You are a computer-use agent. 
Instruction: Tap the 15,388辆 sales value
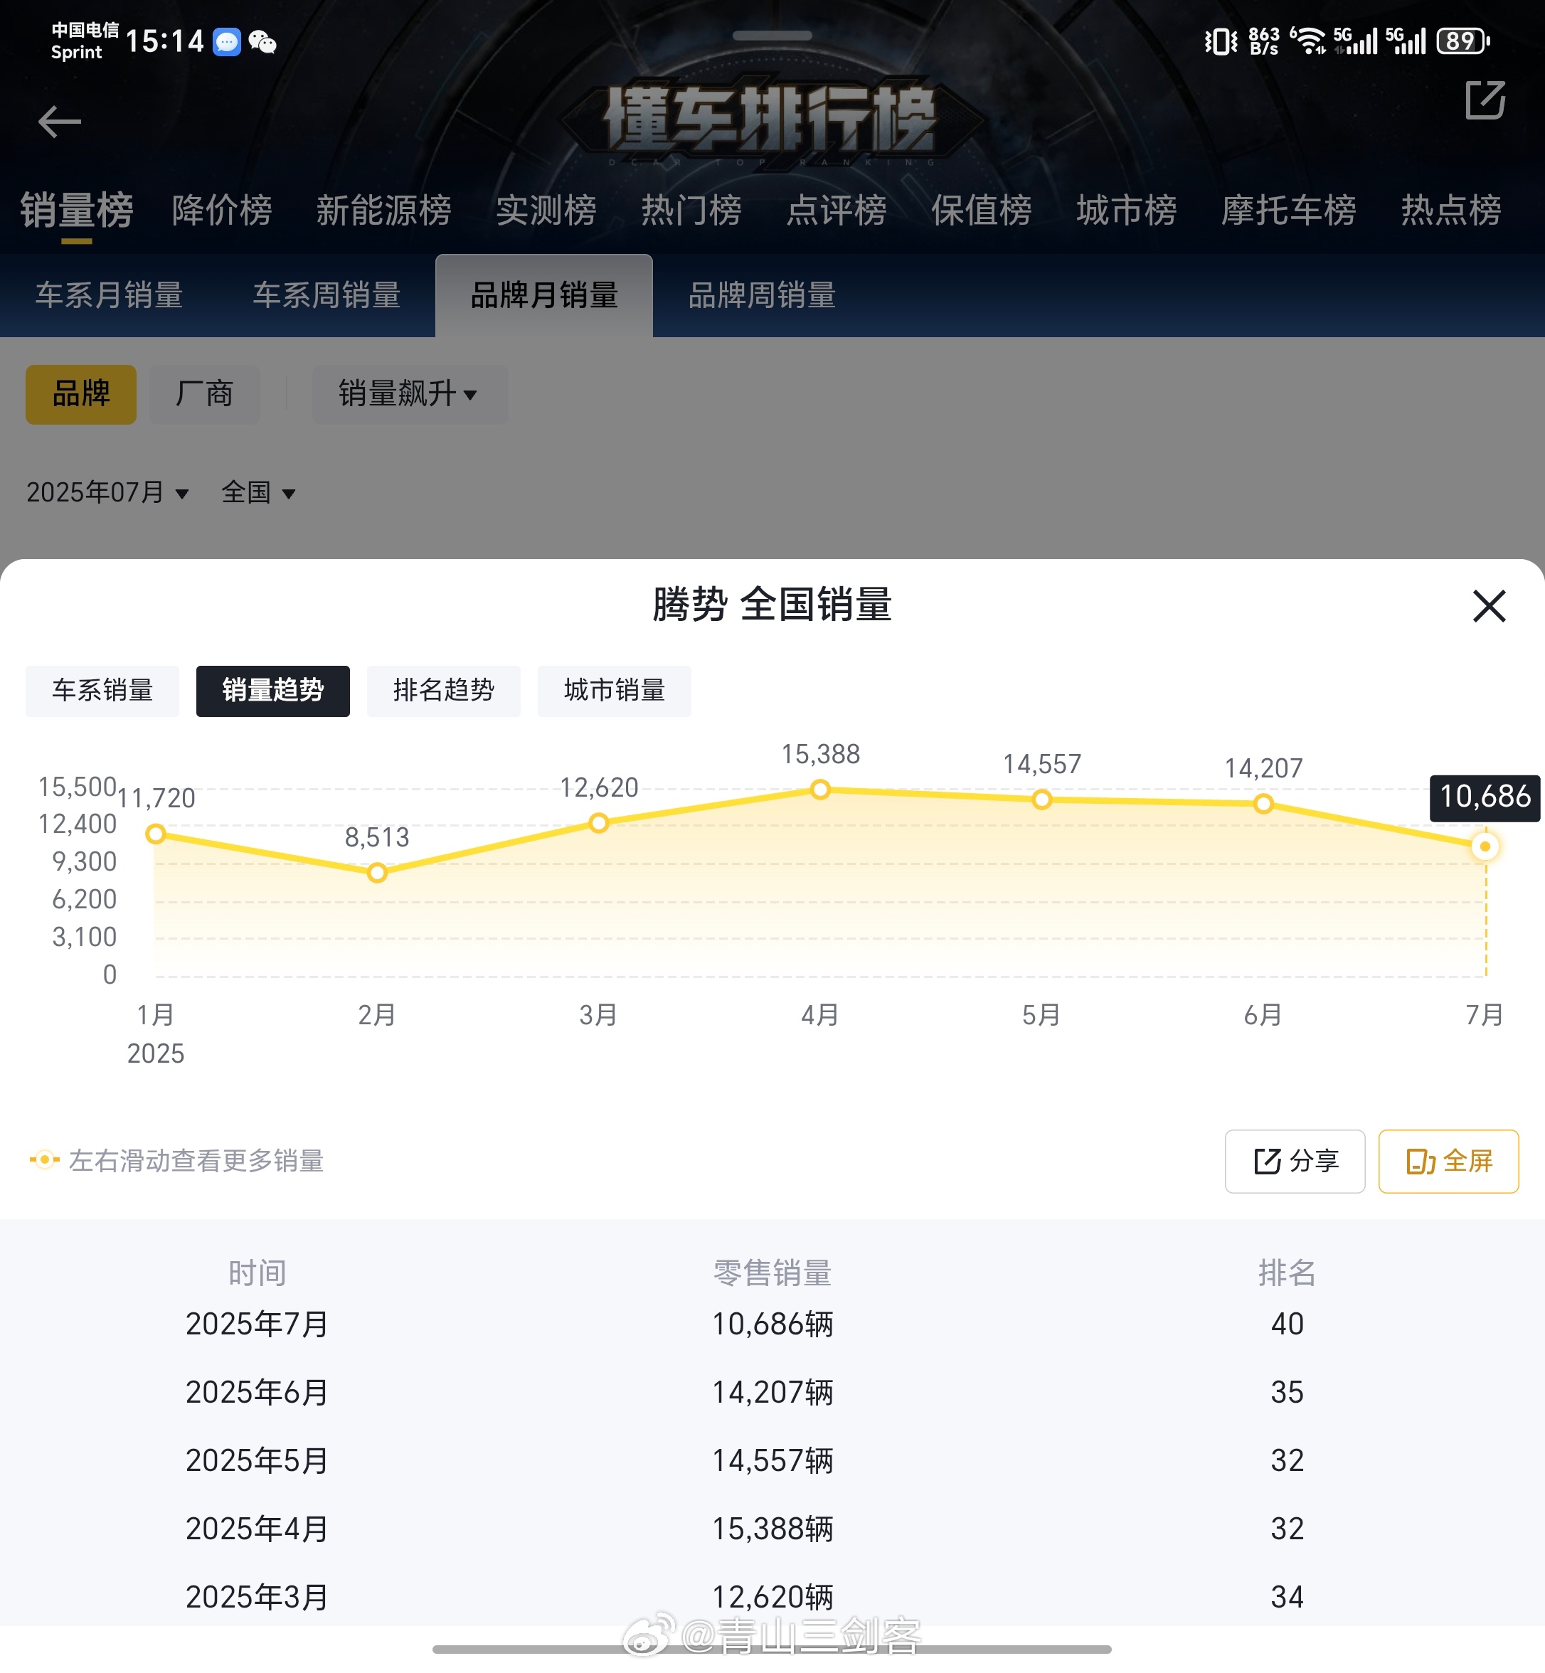(x=772, y=1529)
